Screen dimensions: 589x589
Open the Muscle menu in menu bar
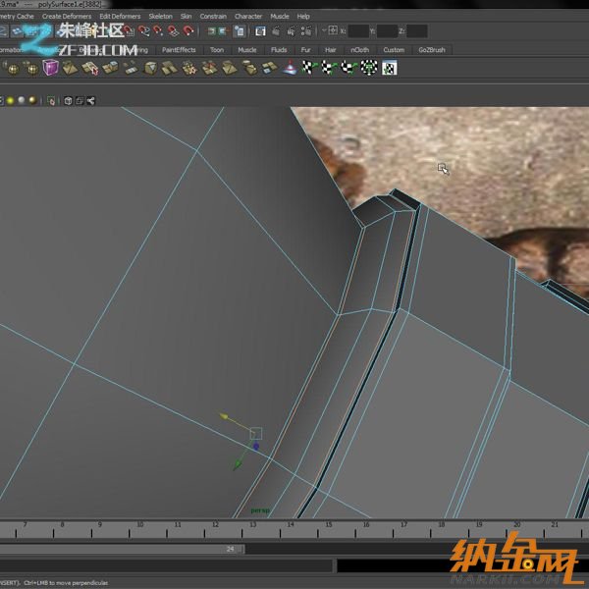pyautogui.click(x=280, y=16)
